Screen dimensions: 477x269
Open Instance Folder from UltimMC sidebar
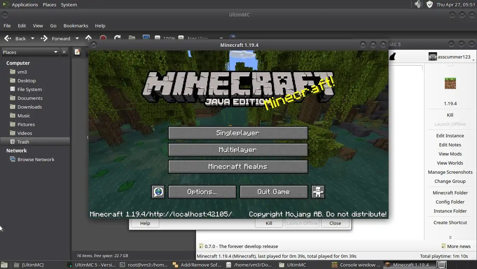tap(450, 211)
